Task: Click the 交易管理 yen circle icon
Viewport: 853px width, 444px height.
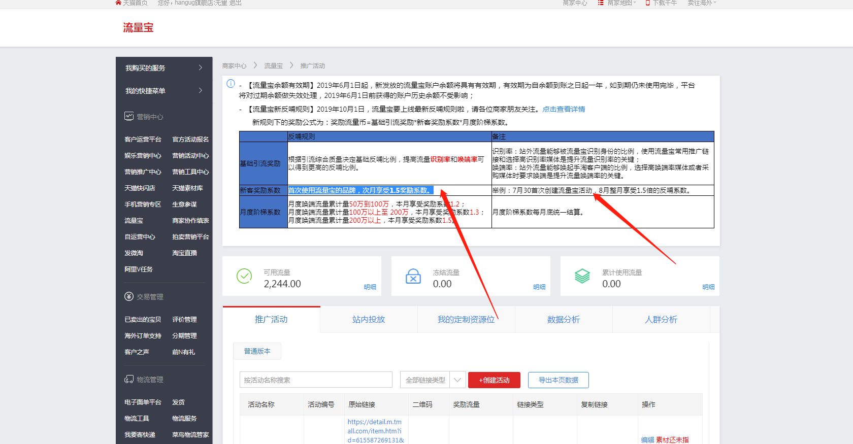Action: point(129,296)
